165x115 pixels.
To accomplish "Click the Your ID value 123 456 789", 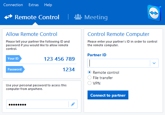I will [x=59, y=59].
